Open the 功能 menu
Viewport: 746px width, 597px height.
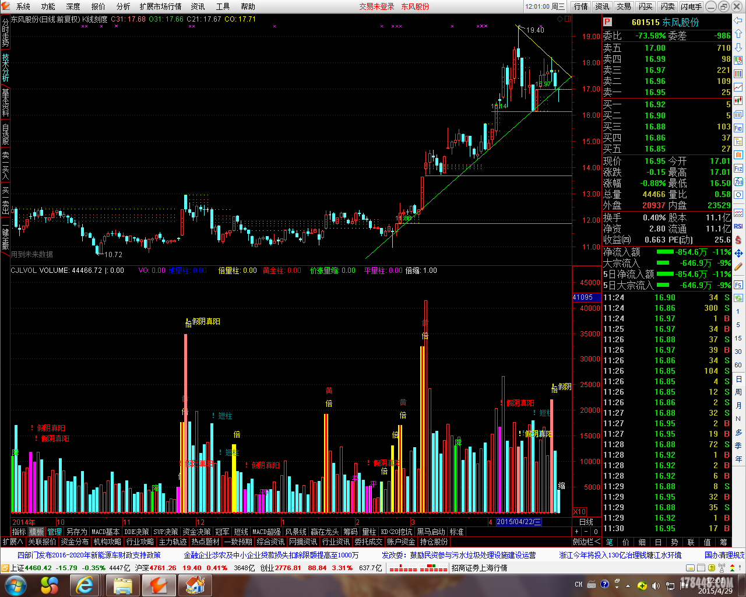(48, 6)
